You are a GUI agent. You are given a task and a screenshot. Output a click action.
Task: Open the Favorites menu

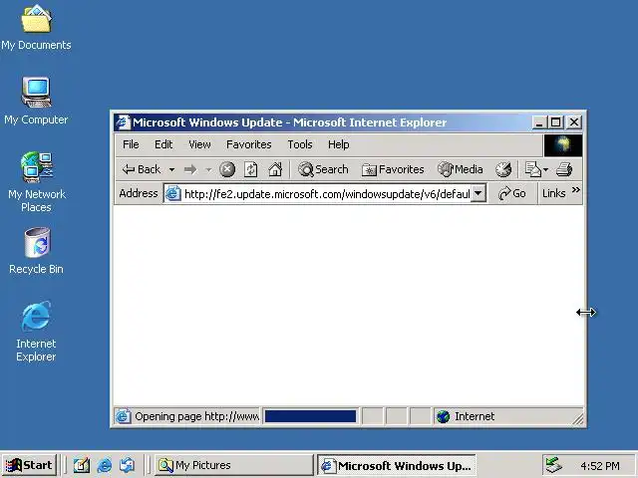click(249, 144)
